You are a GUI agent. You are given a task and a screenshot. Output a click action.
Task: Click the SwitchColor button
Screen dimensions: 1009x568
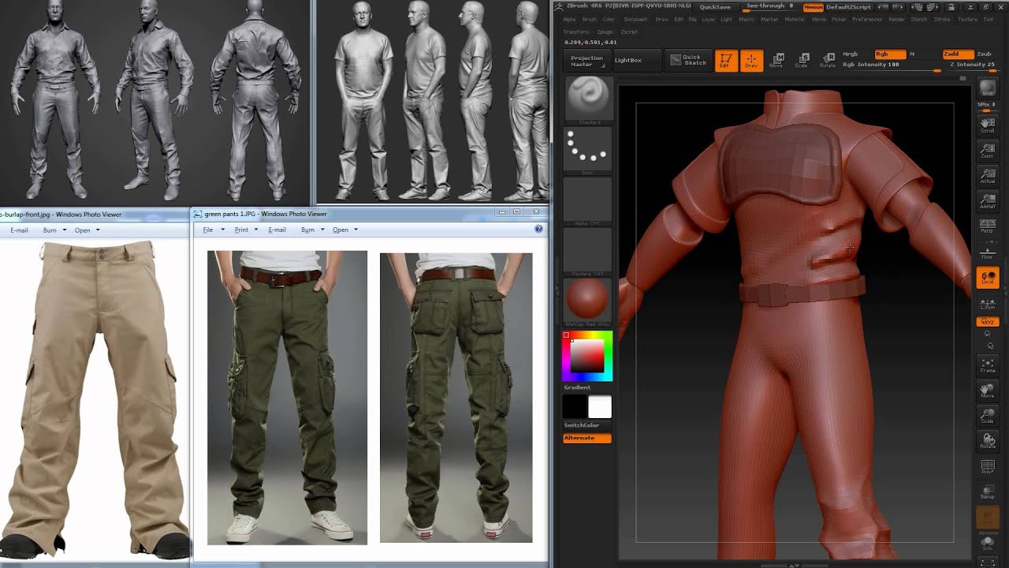click(x=587, y=425)
